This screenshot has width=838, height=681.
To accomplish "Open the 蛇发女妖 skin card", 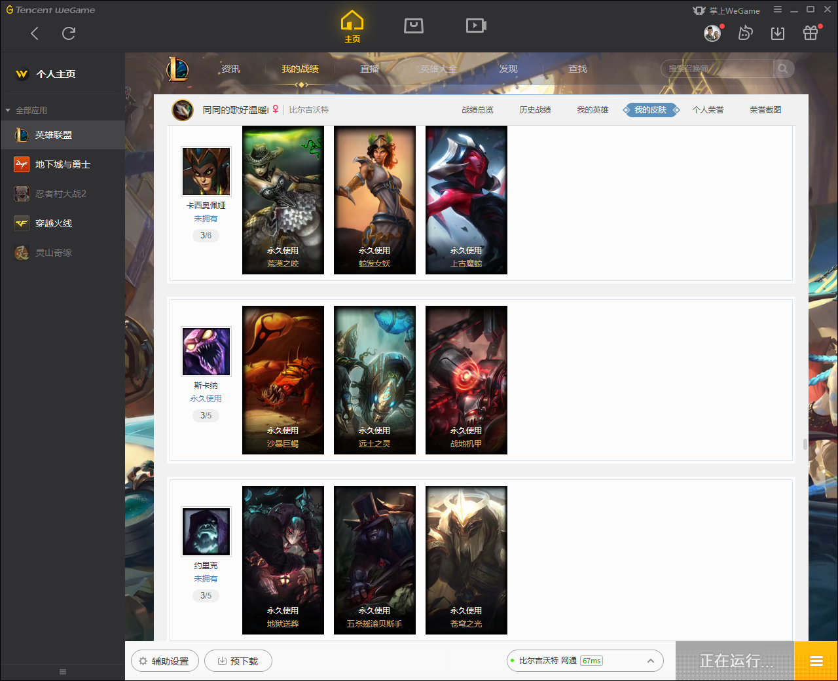I will coord(374,200).
